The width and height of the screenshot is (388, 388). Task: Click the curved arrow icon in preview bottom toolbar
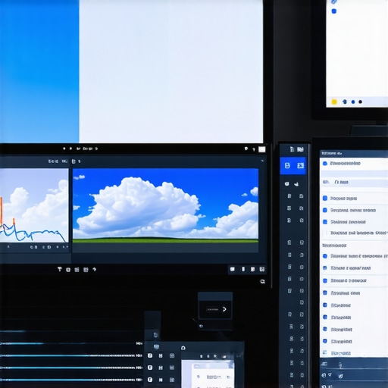(95, 269)
